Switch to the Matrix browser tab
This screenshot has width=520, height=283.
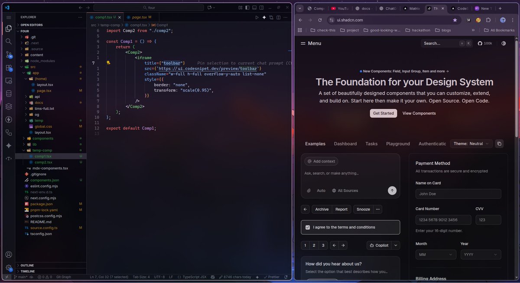tap(411, 8)
